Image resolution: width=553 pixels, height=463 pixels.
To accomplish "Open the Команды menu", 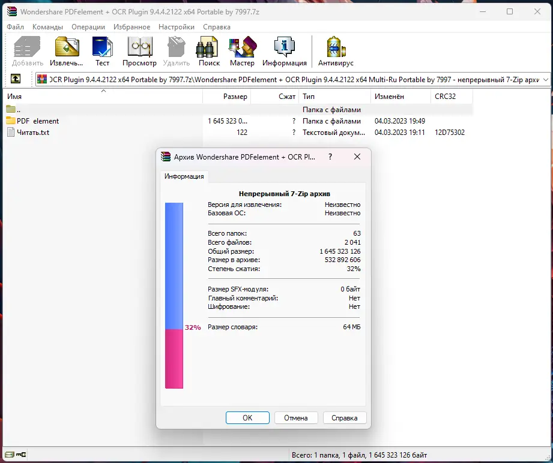I will (x=47, y=27).
